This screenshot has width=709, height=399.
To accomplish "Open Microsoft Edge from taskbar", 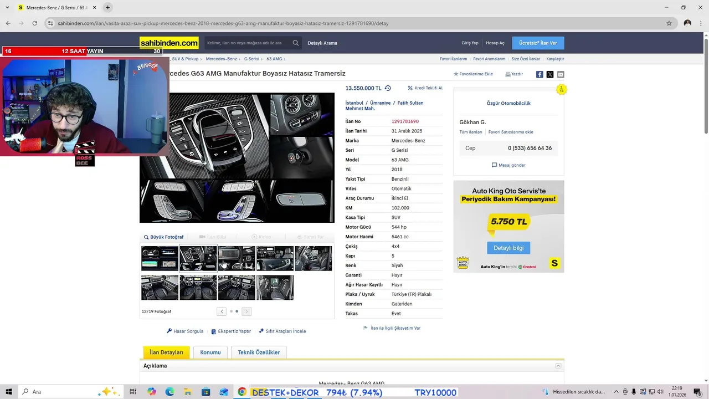I will coord(169,392).
